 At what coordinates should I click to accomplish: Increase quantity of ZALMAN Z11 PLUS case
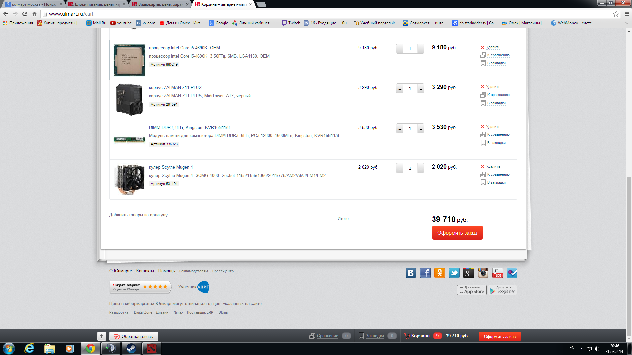tap(421, 89)
